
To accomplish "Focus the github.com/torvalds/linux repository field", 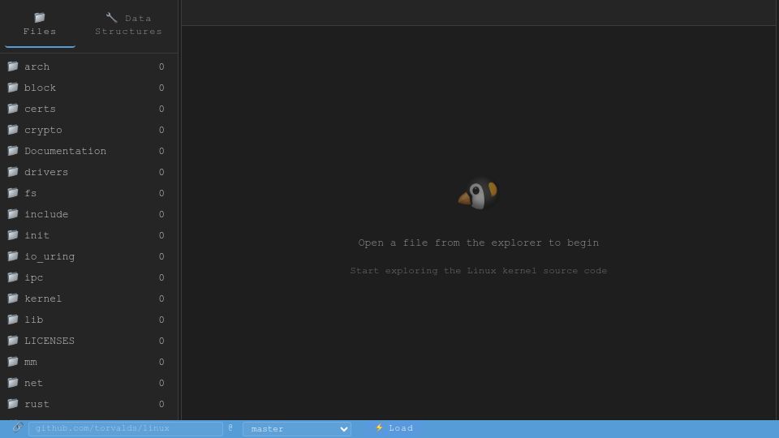I will [x=125, y=428].
